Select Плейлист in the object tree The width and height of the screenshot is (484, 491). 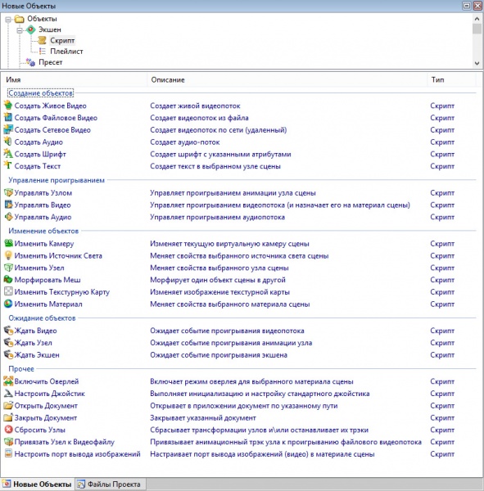pyautogui.click(x=66, y=52)
